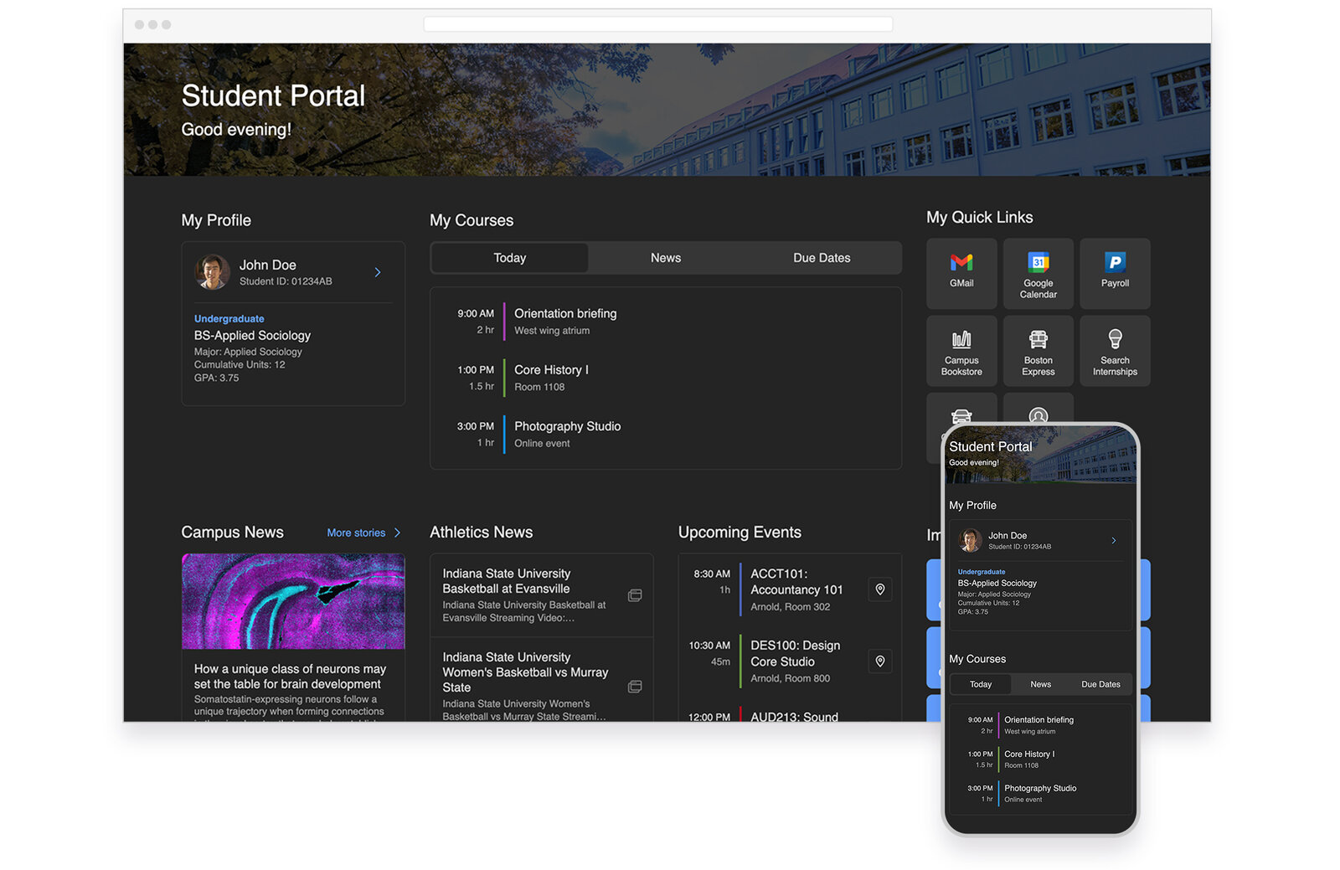
Task: Open Indiana State Basketball at Evansville story
Action: point(541,595)
